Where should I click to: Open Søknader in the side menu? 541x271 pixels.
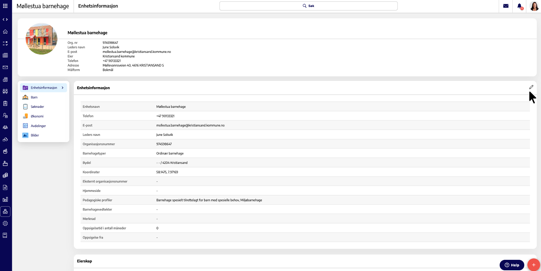(x=37, y=107)
